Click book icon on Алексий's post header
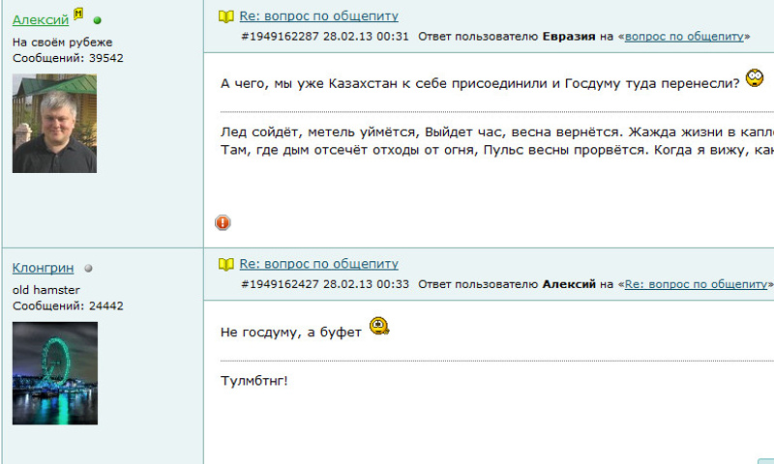Screen dimensions: 774x464 tap(226, 16)
